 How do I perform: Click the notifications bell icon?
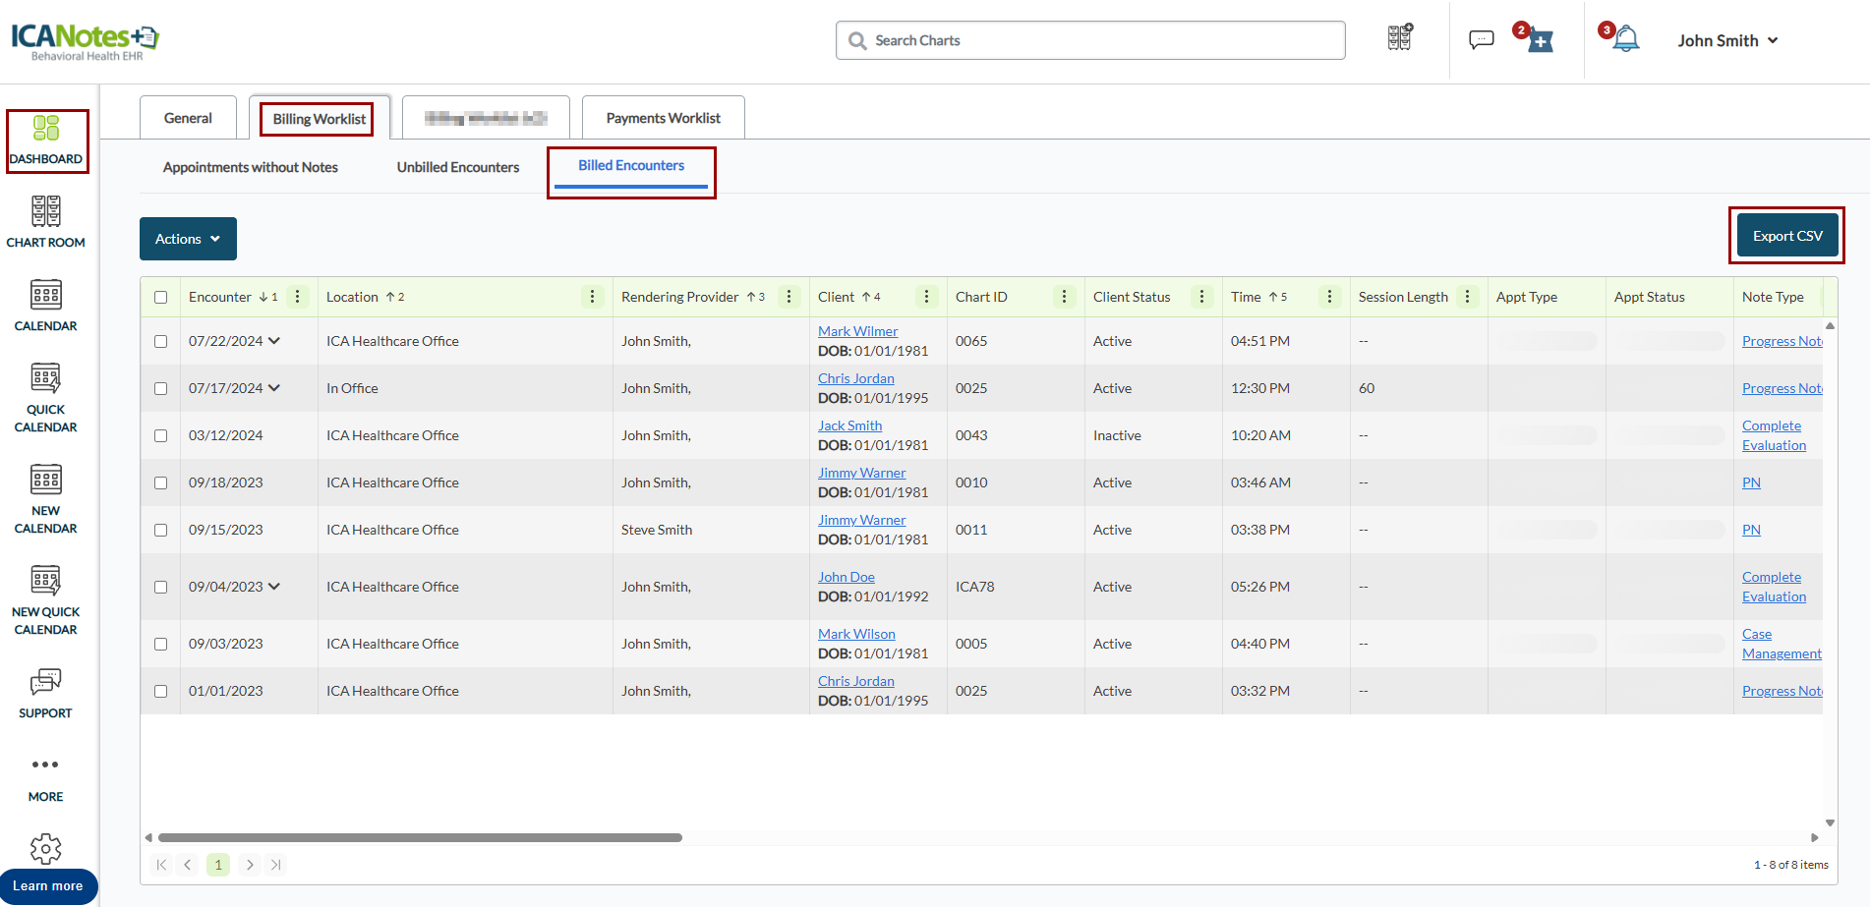pos(1626,40)
